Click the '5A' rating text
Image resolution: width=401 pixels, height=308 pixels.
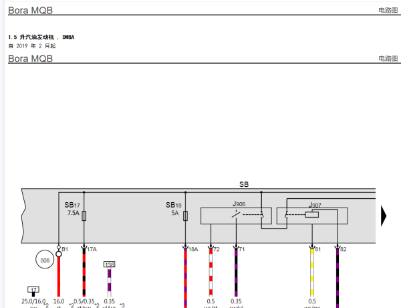[175, 213]
